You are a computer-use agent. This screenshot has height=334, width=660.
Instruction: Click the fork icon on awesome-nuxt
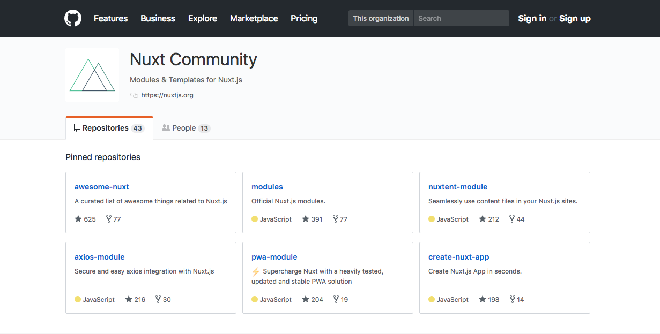click(x=109, y=219)
